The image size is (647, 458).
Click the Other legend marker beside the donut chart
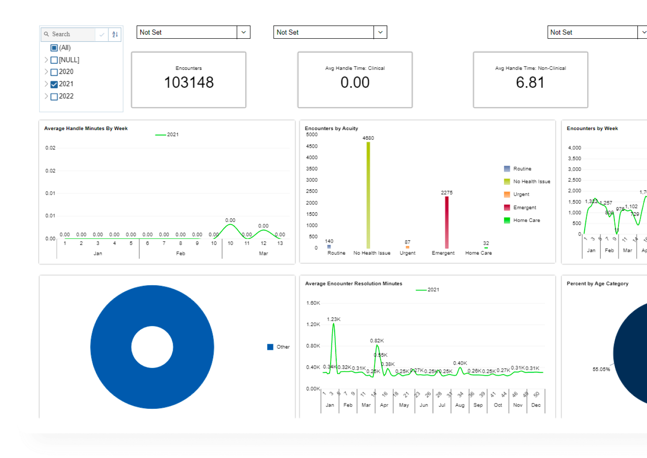[x=270, y=347]
